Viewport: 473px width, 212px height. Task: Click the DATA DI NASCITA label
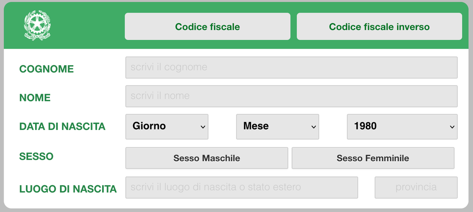(x=62, y=127)
